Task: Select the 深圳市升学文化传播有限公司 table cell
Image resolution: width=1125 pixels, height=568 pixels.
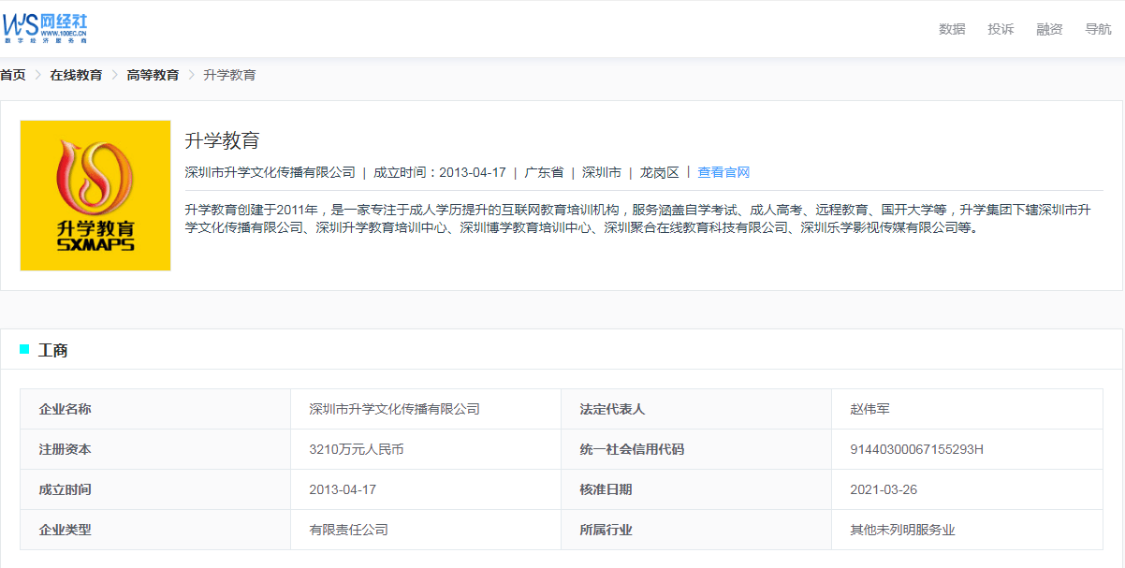Action: coord(426,409)
